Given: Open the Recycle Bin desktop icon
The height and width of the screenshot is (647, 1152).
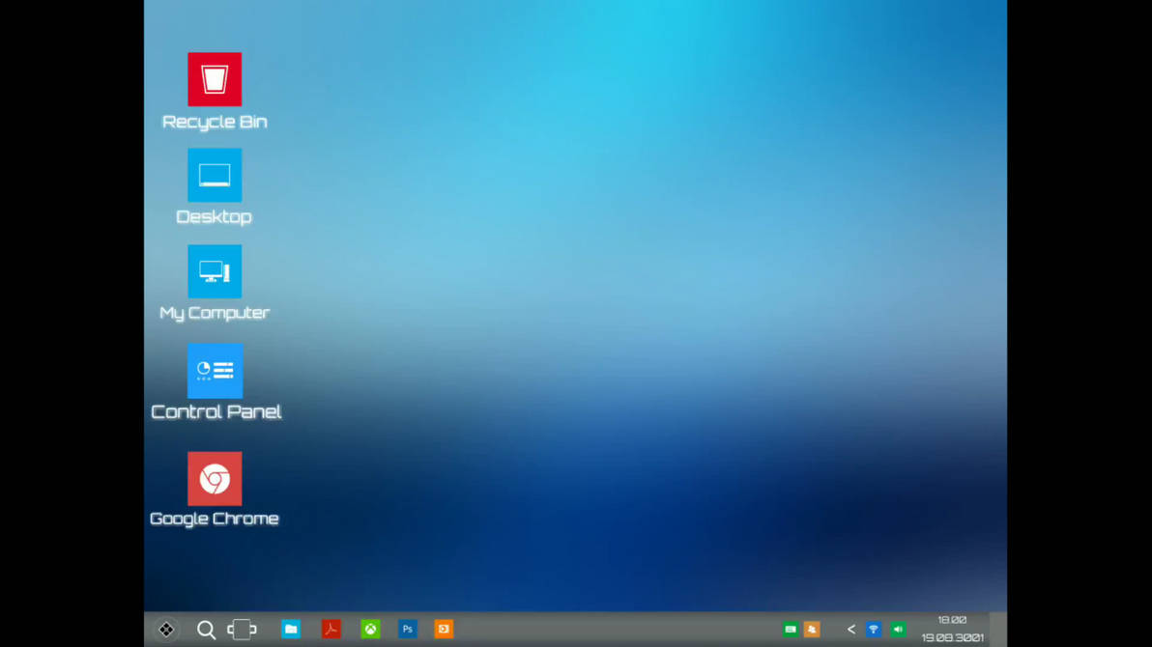Looking at the screenshot, I should click(215, 79).
